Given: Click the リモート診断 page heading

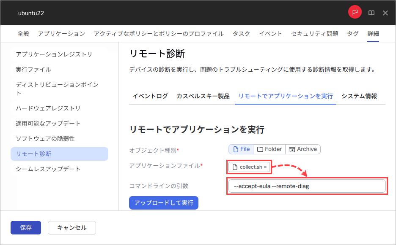Looking at the screenshot, I should click(157, 54).
